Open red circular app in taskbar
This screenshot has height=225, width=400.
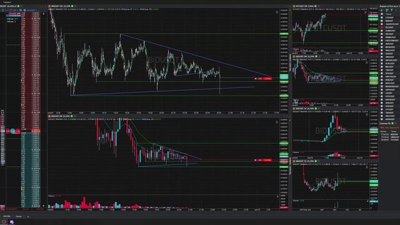[4, 222]
